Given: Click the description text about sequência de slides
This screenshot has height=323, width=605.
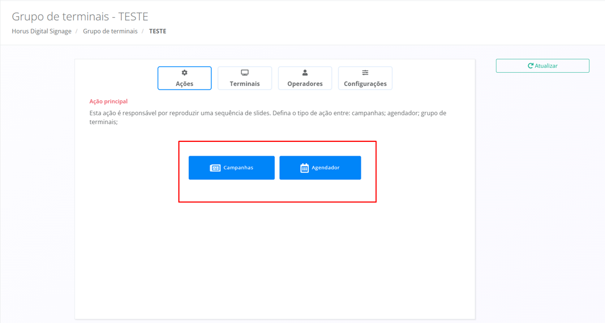Looking at the screenshot, I should click(267, 113).
